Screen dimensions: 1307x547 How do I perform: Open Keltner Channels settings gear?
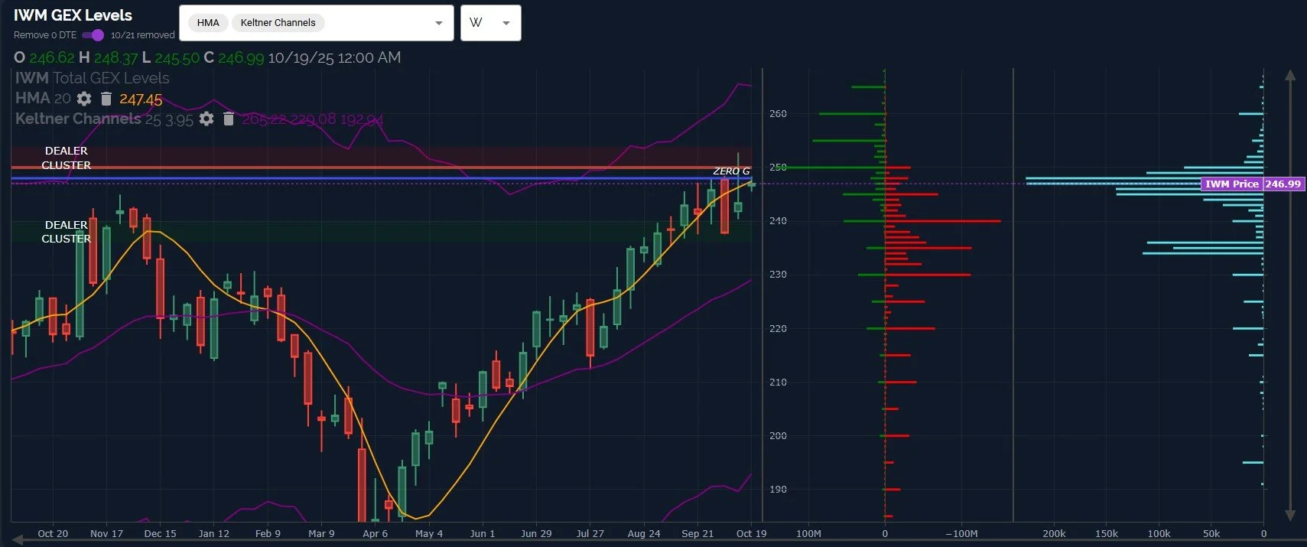[206, 119]
